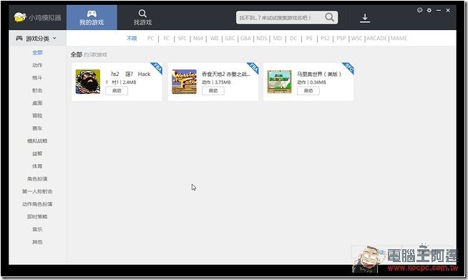
Task: Open the 找游戏 magnifier tab
Action: 142,17
